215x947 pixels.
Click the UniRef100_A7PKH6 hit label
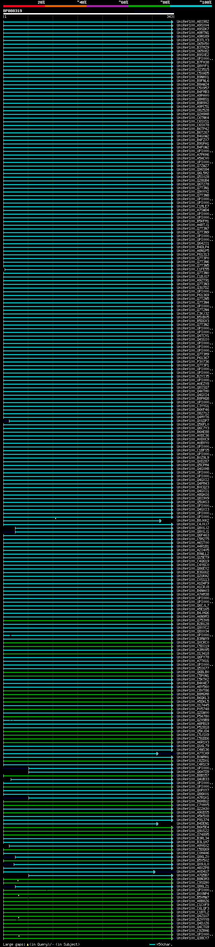point(192,155)
